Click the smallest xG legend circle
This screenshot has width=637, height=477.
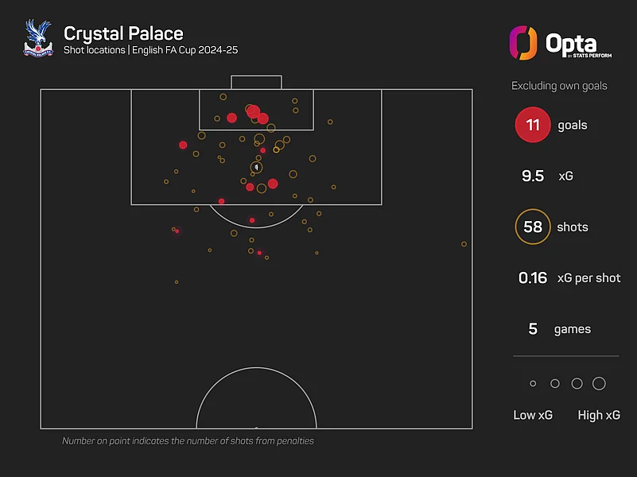tap(533, 384)
